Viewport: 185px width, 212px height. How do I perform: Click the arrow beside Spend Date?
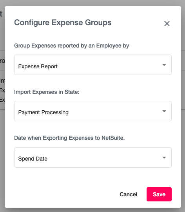pyautogui.click(x=164, y=157)
